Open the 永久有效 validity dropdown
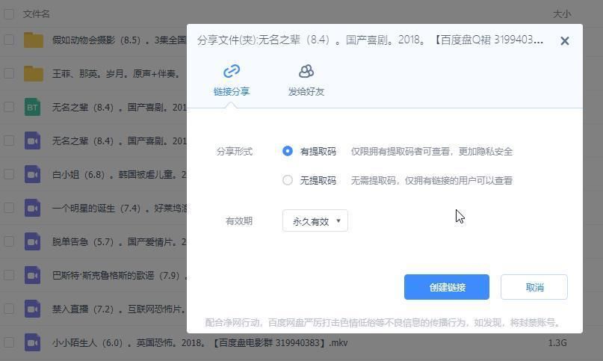 tap(315, 221)
